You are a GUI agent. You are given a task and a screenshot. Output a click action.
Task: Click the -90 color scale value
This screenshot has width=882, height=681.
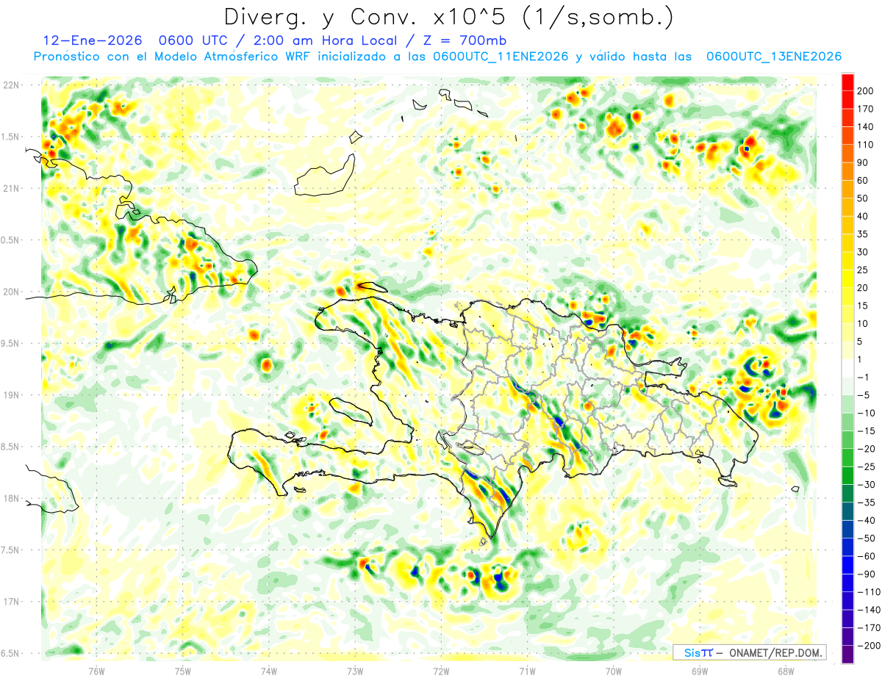coord(867,574)
